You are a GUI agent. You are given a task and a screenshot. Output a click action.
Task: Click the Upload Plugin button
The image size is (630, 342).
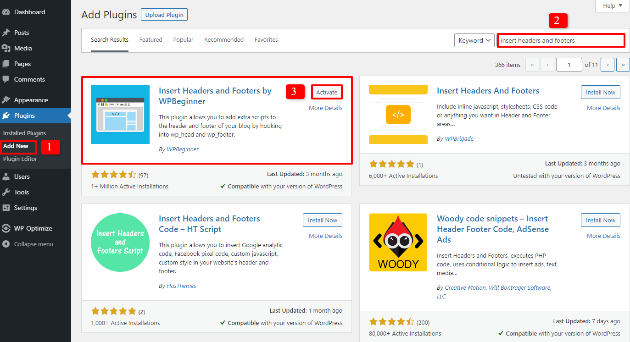[164, 15]
